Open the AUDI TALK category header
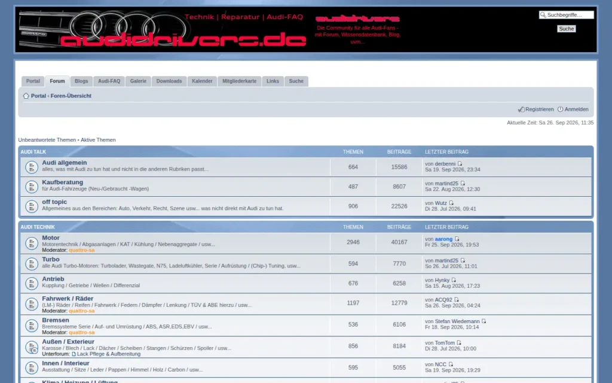 pyautogui.click(x=33, y=151)
